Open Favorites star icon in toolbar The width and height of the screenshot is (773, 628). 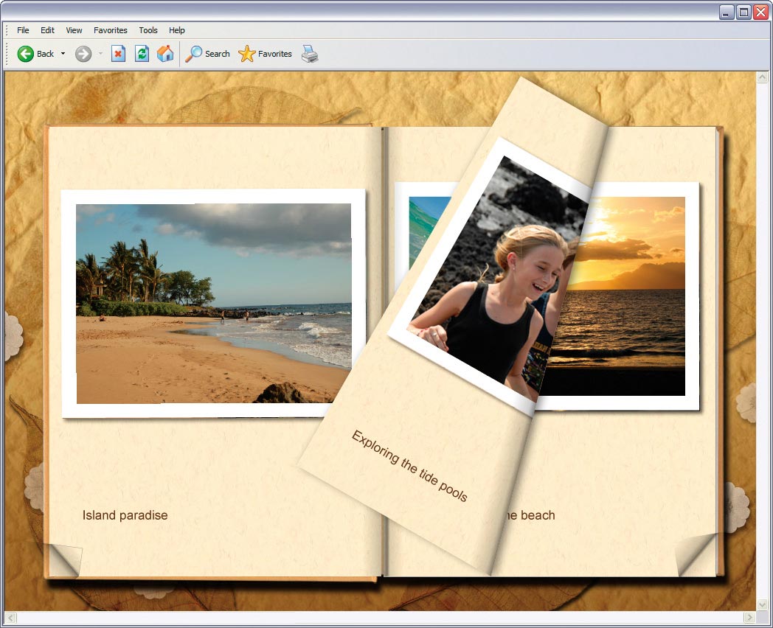(x=247, y=54)
